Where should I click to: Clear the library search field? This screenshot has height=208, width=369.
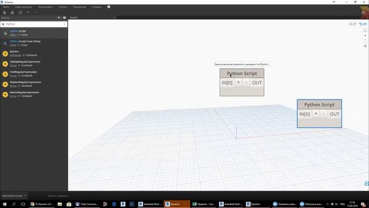coord(64,24)
